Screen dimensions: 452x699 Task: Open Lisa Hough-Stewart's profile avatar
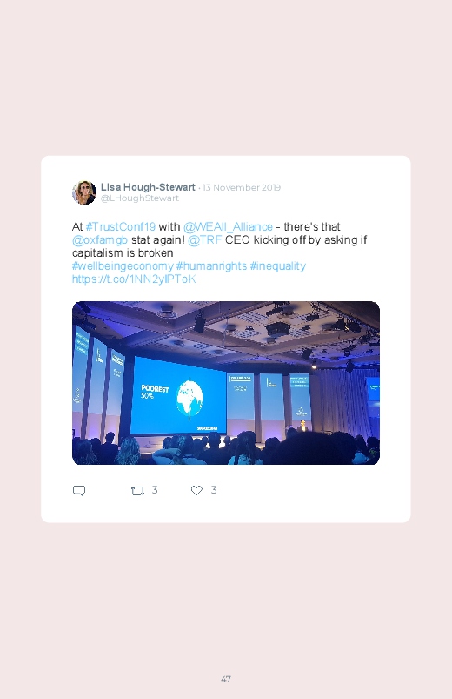(x=84, y=192)
